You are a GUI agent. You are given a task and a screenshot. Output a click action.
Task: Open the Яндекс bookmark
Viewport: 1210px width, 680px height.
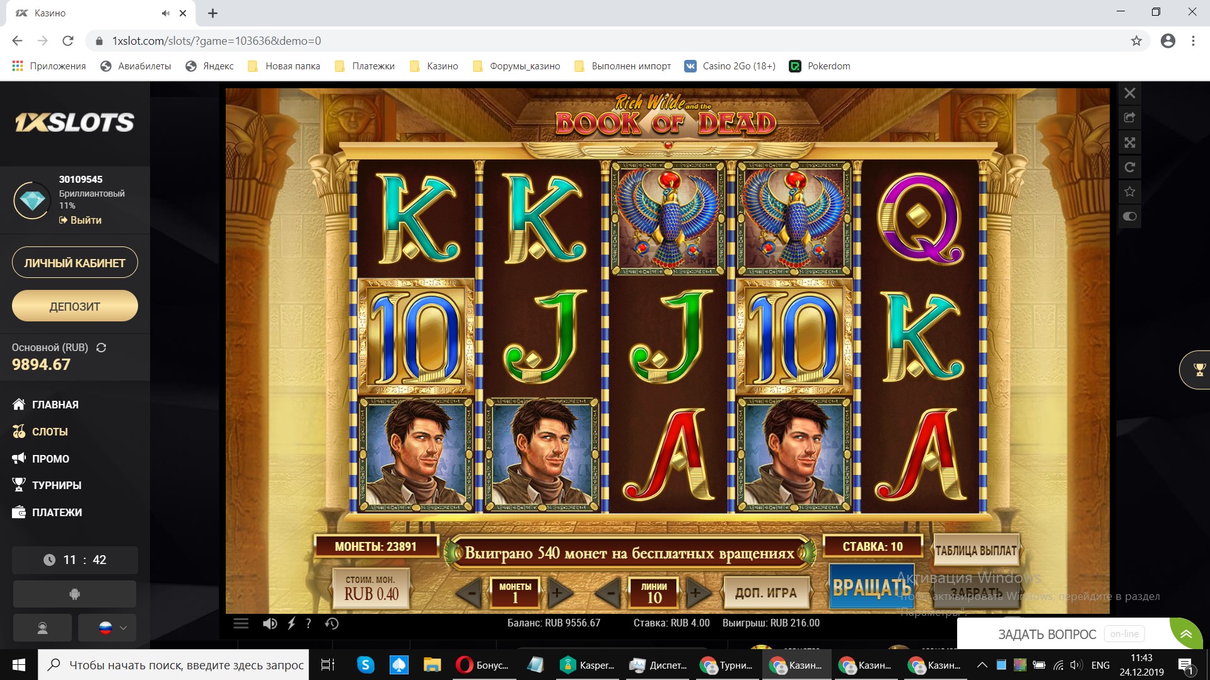tap(209, 66)
